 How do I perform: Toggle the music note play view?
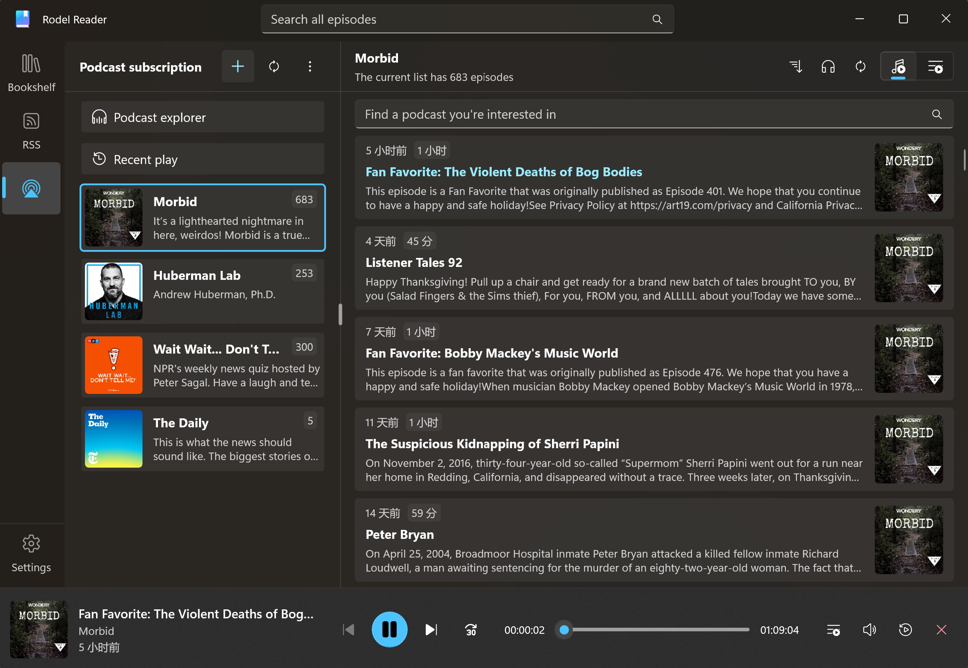[x=899, y=66]
